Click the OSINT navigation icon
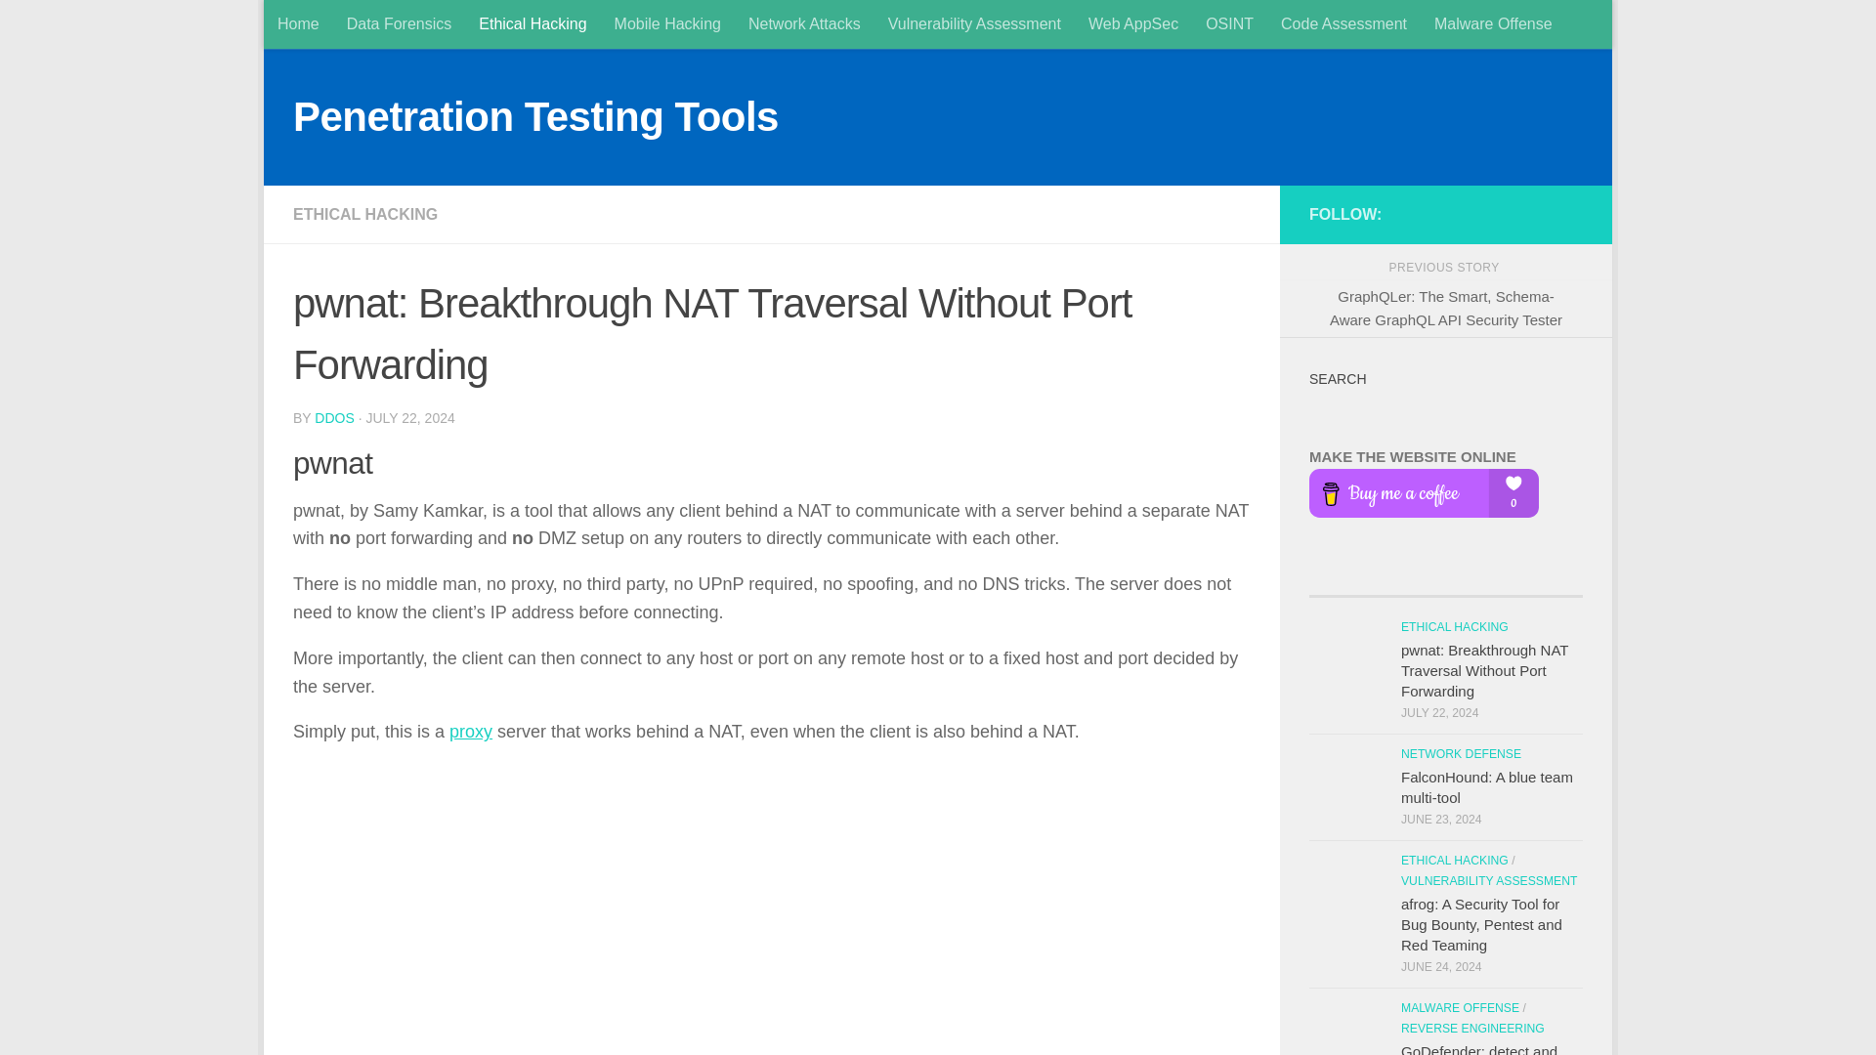The width and height of the screenshot is (1876, 1055). (x=1229, y=23)
